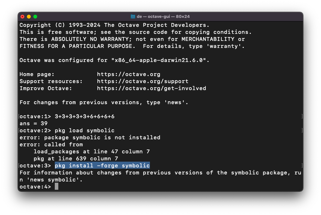Click the 'ans = 39' output text

(x=33, y=123)
